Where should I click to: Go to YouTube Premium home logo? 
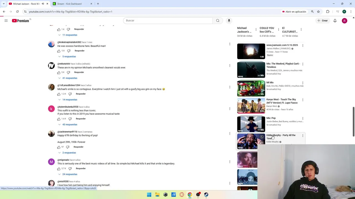(20, 20)
